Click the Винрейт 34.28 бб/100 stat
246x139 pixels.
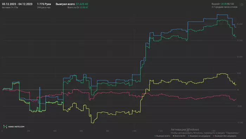222,4
